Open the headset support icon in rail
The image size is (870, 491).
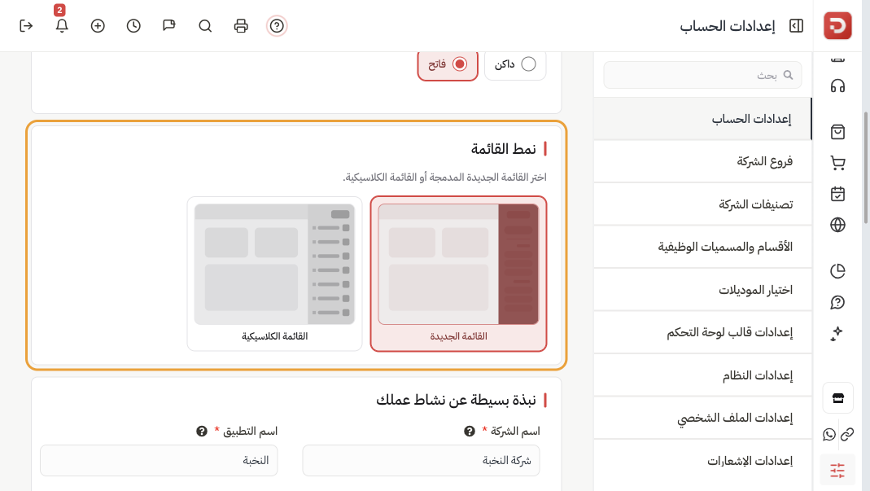click(837, 86)
